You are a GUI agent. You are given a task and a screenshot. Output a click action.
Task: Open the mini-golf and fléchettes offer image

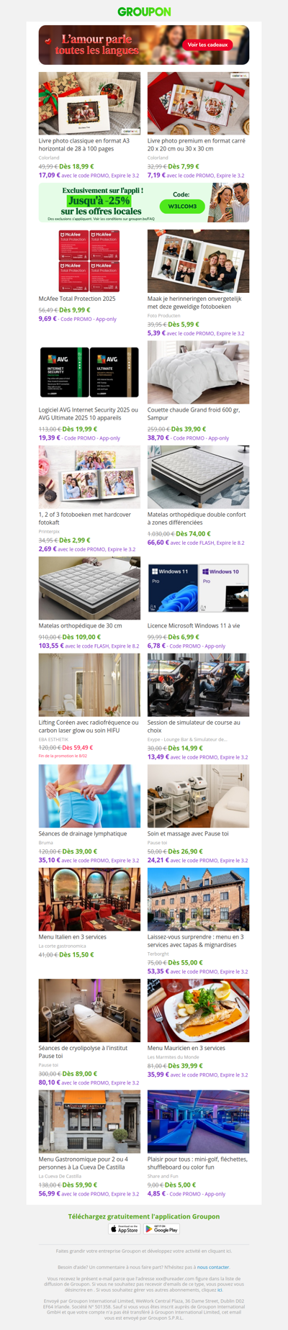point(199,1121)
